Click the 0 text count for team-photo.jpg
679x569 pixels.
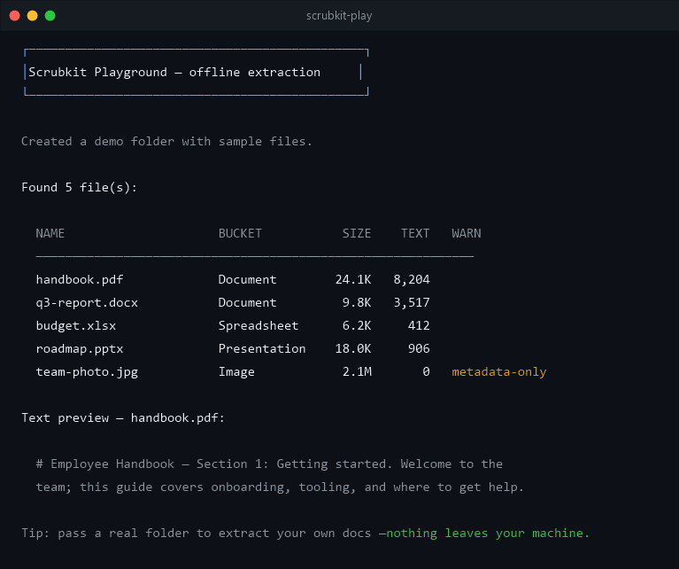coord(426,371)
